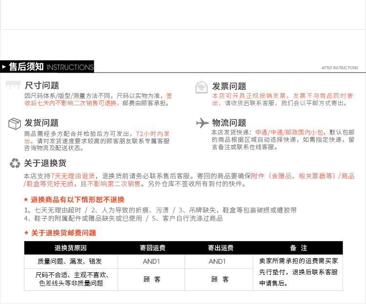Screen dimensions: 366x306
Task: Click the 物流问题 heading
Action: (229, 123)
